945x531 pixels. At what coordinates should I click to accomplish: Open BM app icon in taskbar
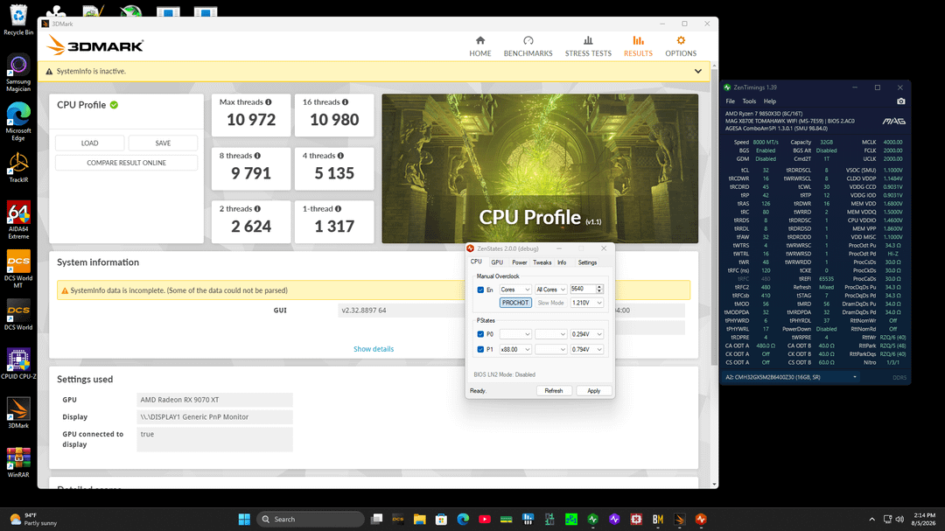[x=657, y=519]
